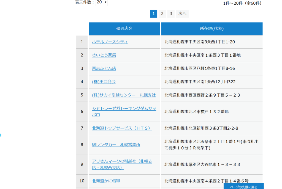Open アリさんマークの引越社 link
The image size is (282, 189).
[x=122, y=161]
